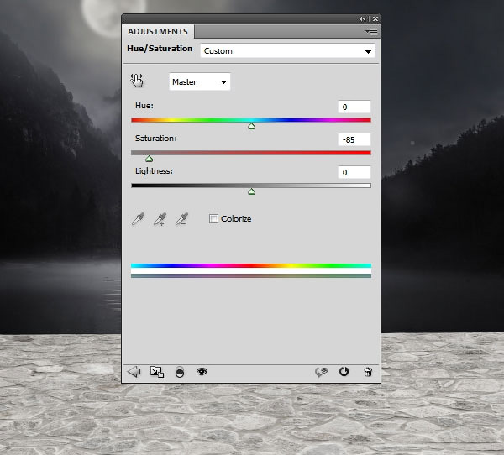The height and width of the screenshot is (455, 504).
Task: Click the upper rainbow color bar
Action: 251,266
